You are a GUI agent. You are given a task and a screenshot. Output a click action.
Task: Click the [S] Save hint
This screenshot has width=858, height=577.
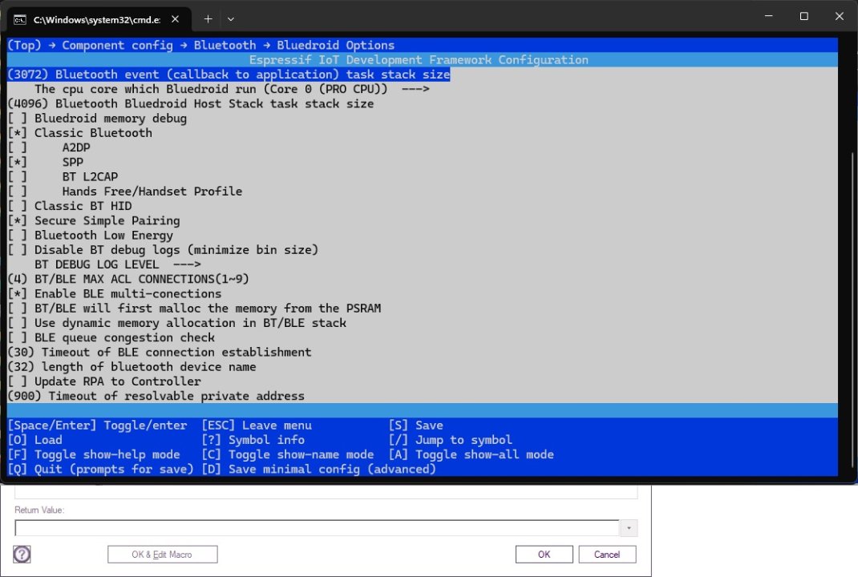tap(416, 426)
